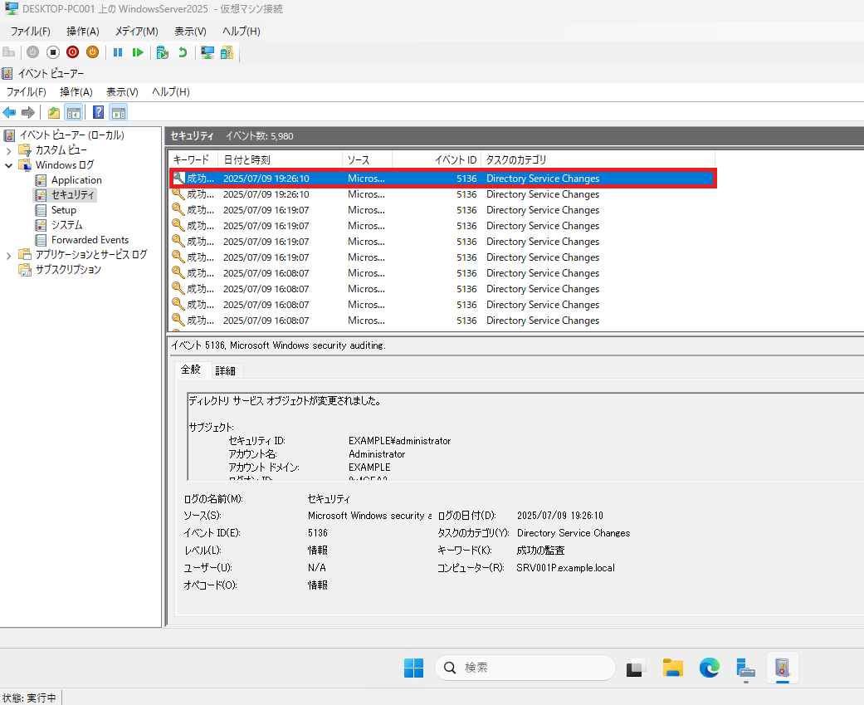The height and width of the screenshot is (705, 864).
Task: Open the Forwarded Events log
Action: pyautogui.click(x=90, y=240)
